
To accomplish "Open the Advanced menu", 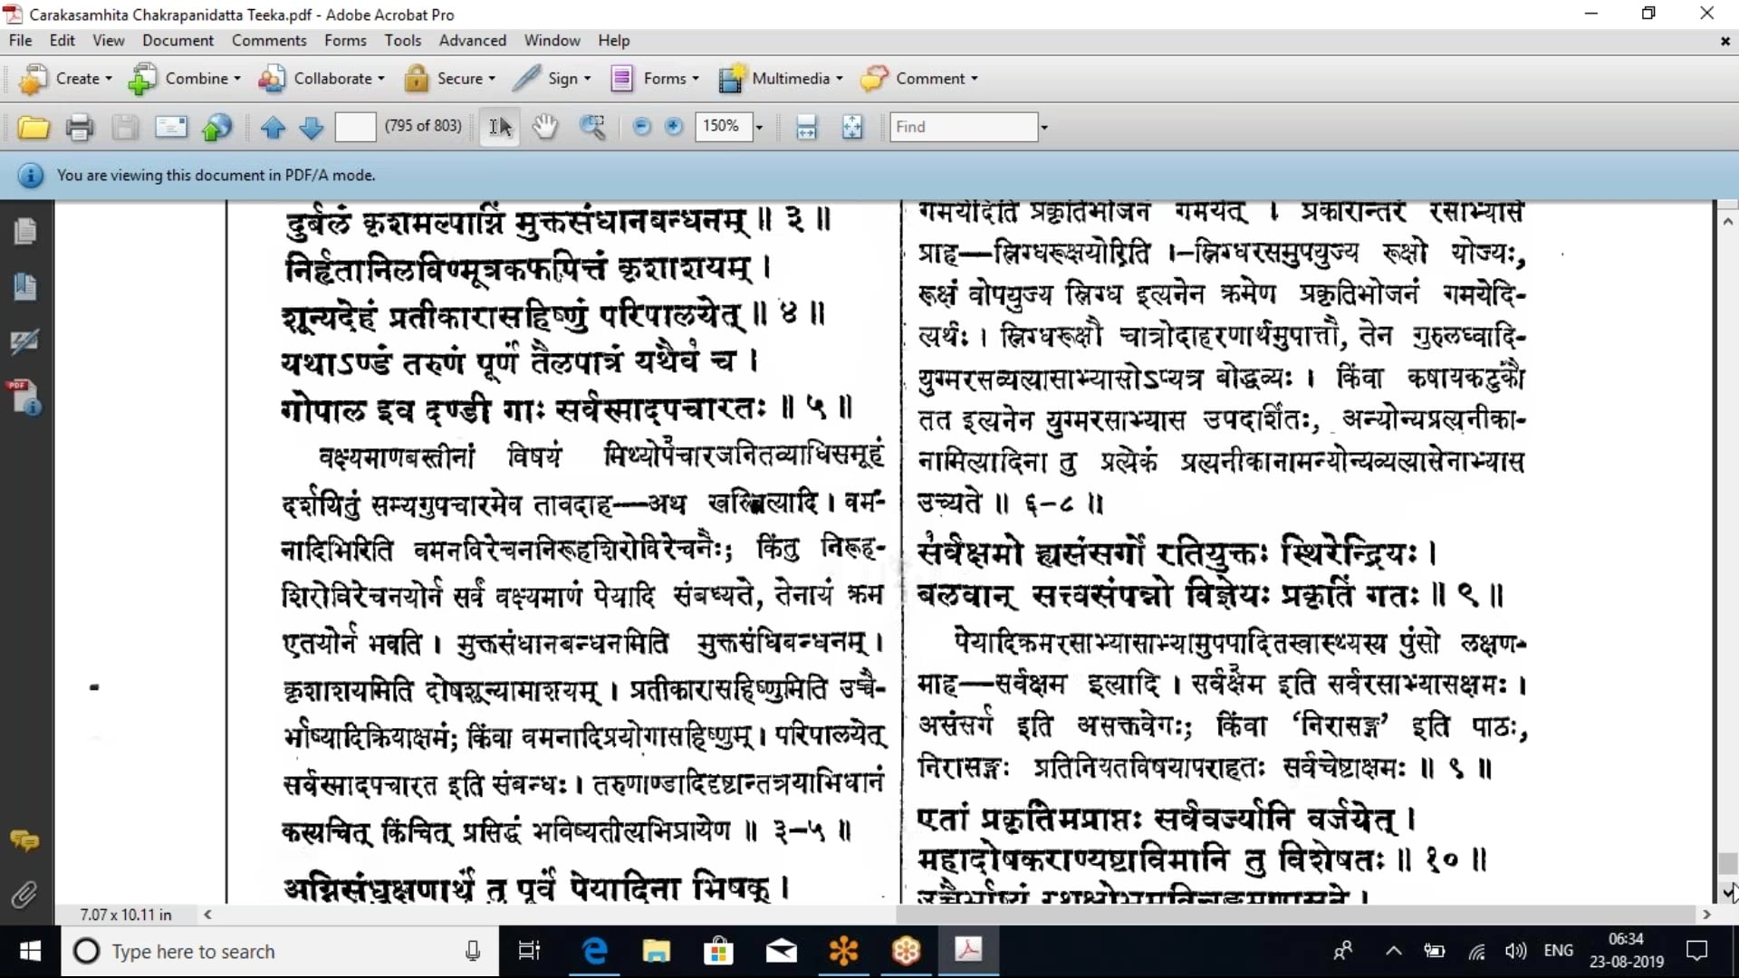I will (472, 41).
